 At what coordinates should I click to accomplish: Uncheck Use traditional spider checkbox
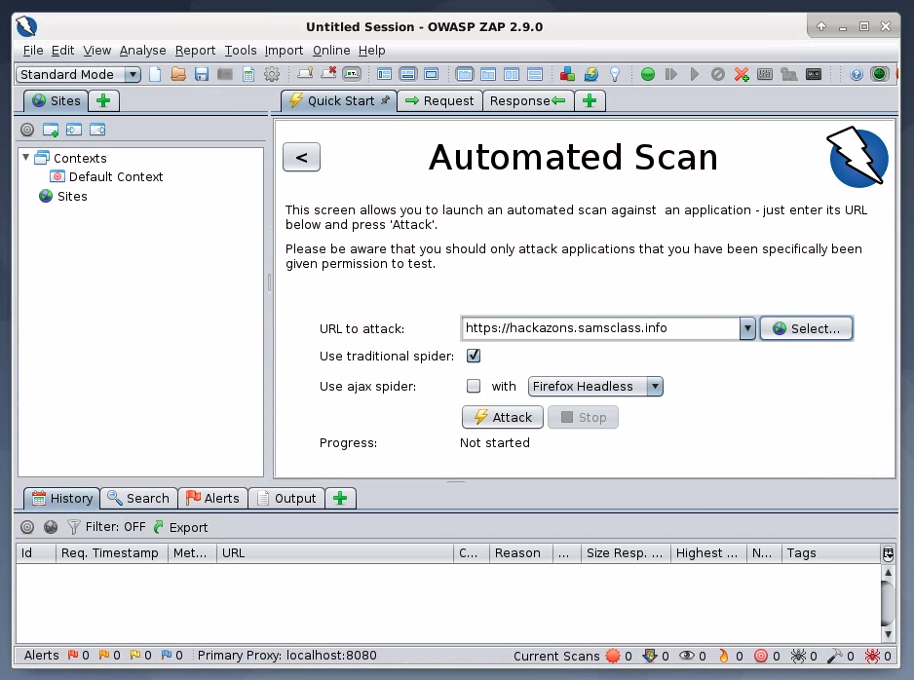(474, 356)
